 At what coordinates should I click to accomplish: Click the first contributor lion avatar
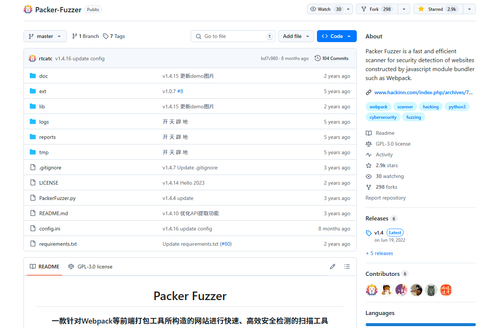coord(372,290)
